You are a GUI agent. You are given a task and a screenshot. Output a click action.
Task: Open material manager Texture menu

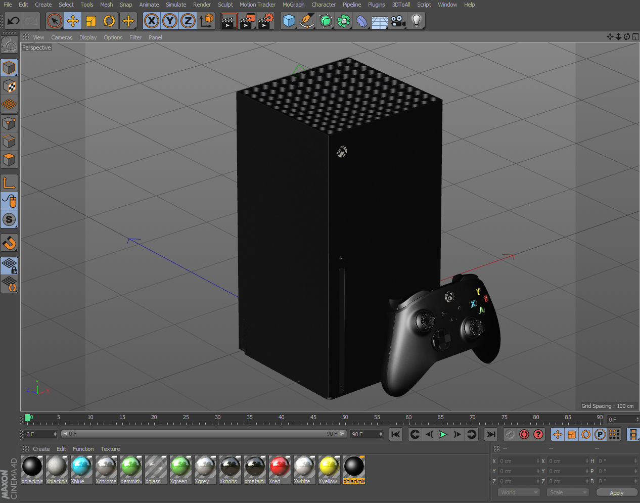[110, 449]
